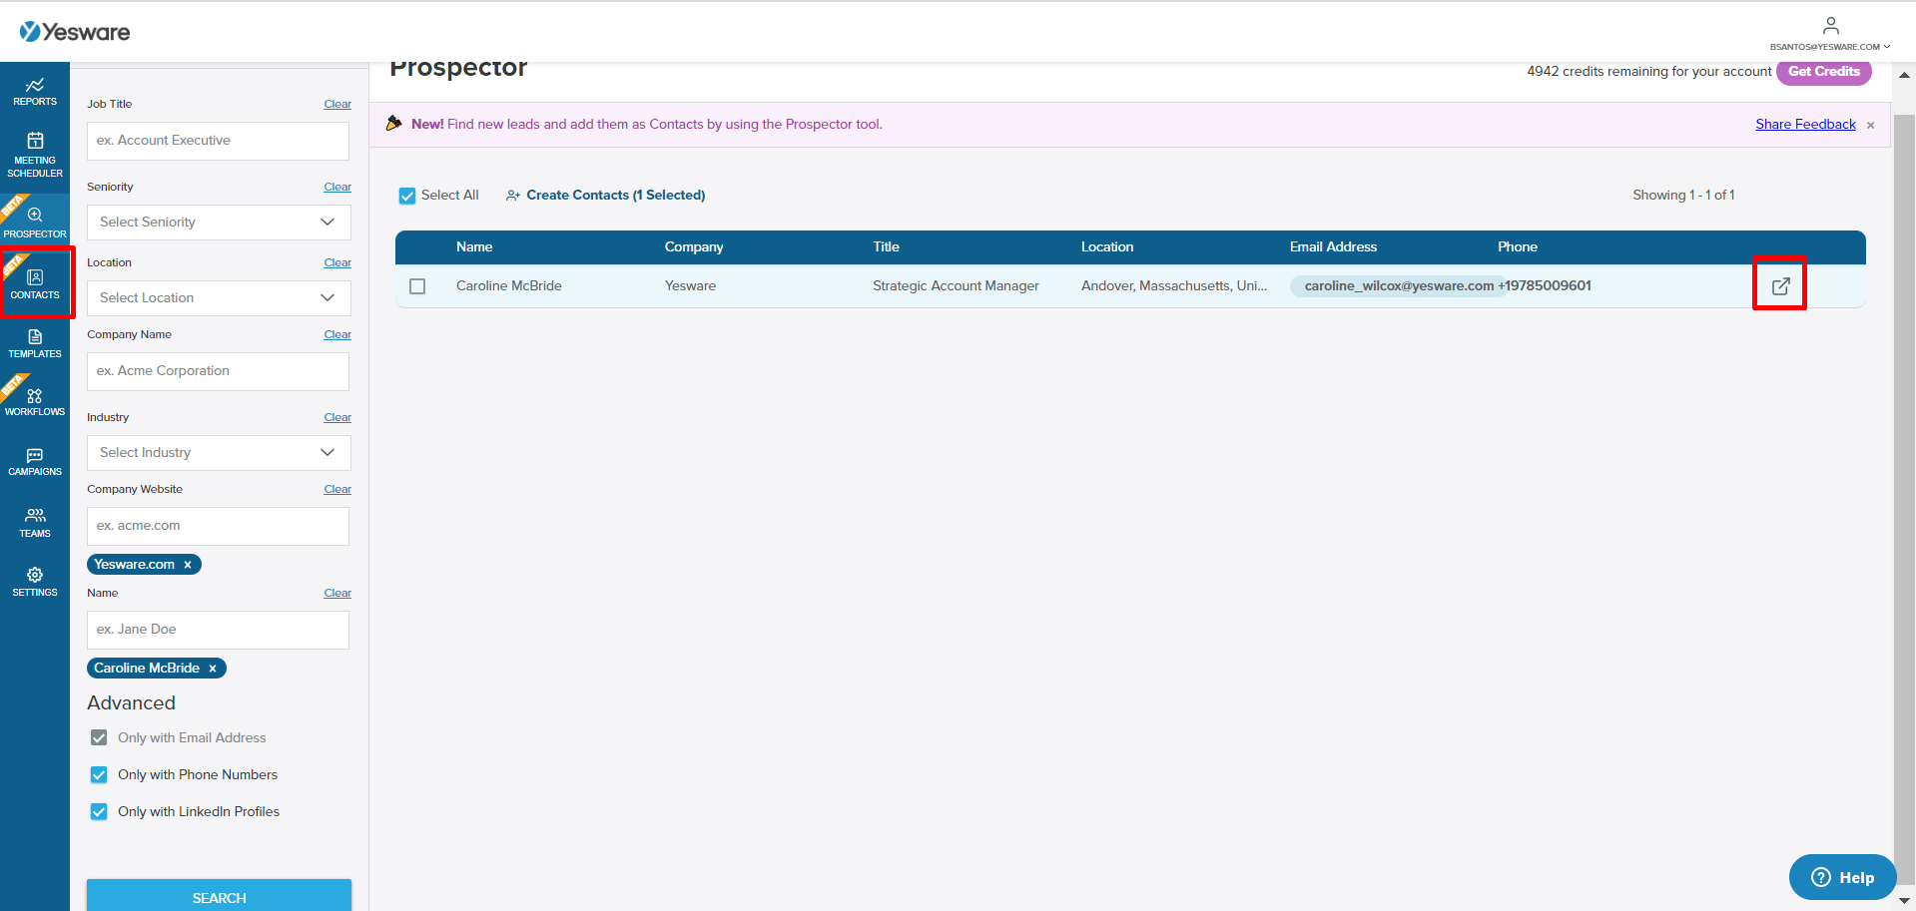Open the Campaigns section
The width and height of the screenshot is (1916, 911).
(35, 462)
